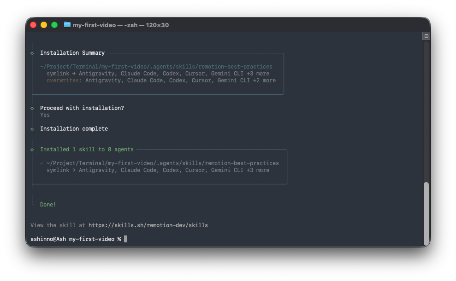Click the path inside the Installation Summary box
The height and width of the screenshot is (281, 456).
pyautogui.click(x=156, y=67)
